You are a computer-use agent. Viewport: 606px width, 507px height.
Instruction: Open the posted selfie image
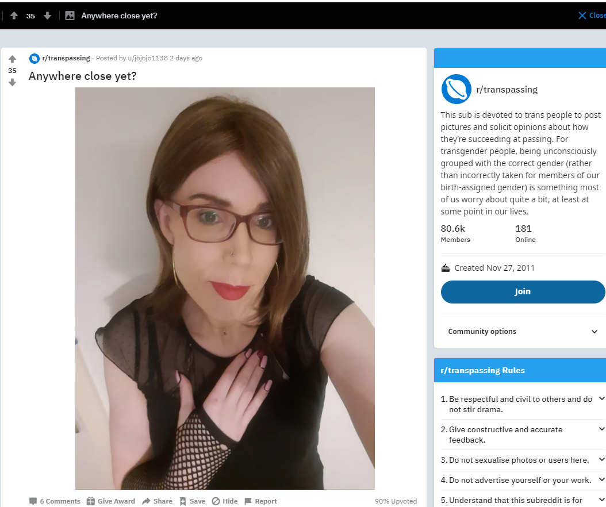(225, 289)
